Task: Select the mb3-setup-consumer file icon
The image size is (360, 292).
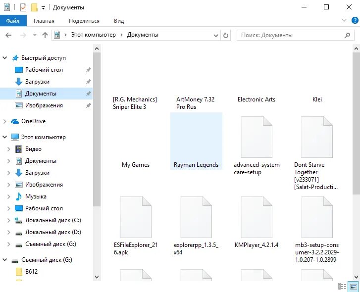Action: (x=317, y=217)
